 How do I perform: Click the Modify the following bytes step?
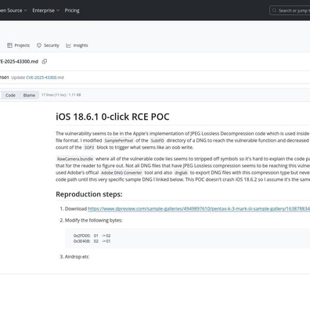pos(93,220)
